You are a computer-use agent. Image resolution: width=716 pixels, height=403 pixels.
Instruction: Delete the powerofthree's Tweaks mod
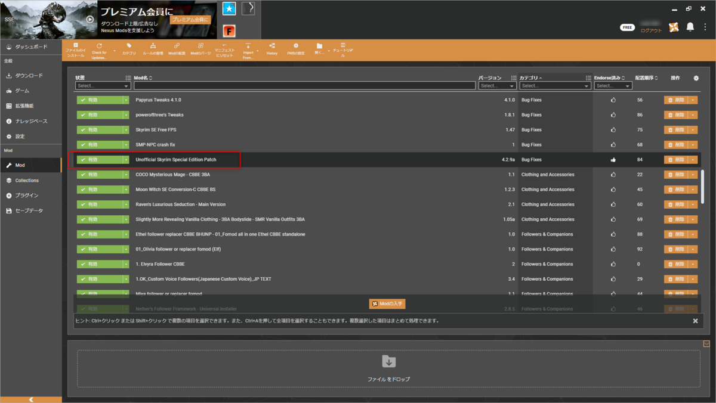(676, 115)
